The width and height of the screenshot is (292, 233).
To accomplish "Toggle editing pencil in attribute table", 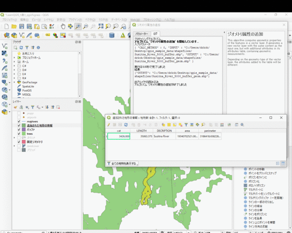I will tap(109, 125).
